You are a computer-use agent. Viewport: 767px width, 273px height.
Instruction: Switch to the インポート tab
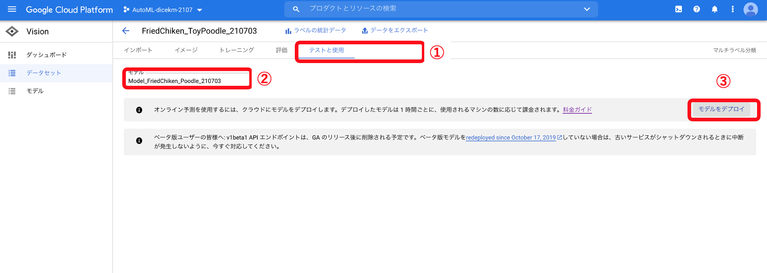click(x=138, y=50)
